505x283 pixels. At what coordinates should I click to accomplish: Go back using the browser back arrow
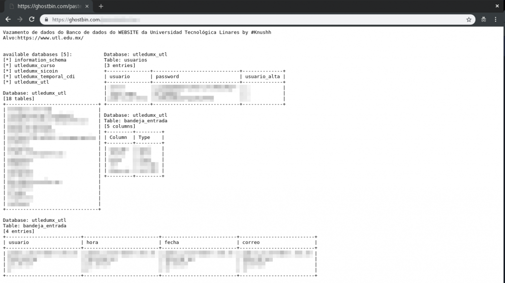(8, 19)
